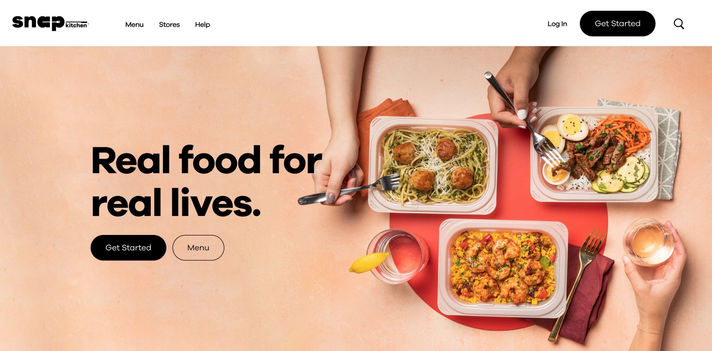Click the beef, egg and carrot bowl
Screen dimensions: 712x351
pos(595,154)
